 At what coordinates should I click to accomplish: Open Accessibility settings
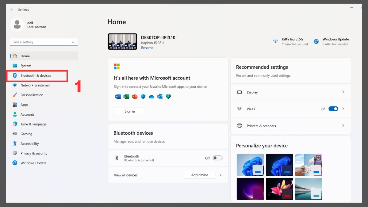pyautogui.click(x=44, y=144)
